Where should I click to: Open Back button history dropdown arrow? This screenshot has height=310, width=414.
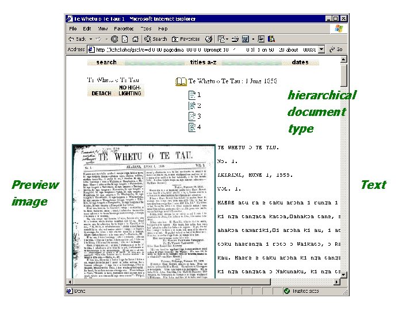pos(91,39)
